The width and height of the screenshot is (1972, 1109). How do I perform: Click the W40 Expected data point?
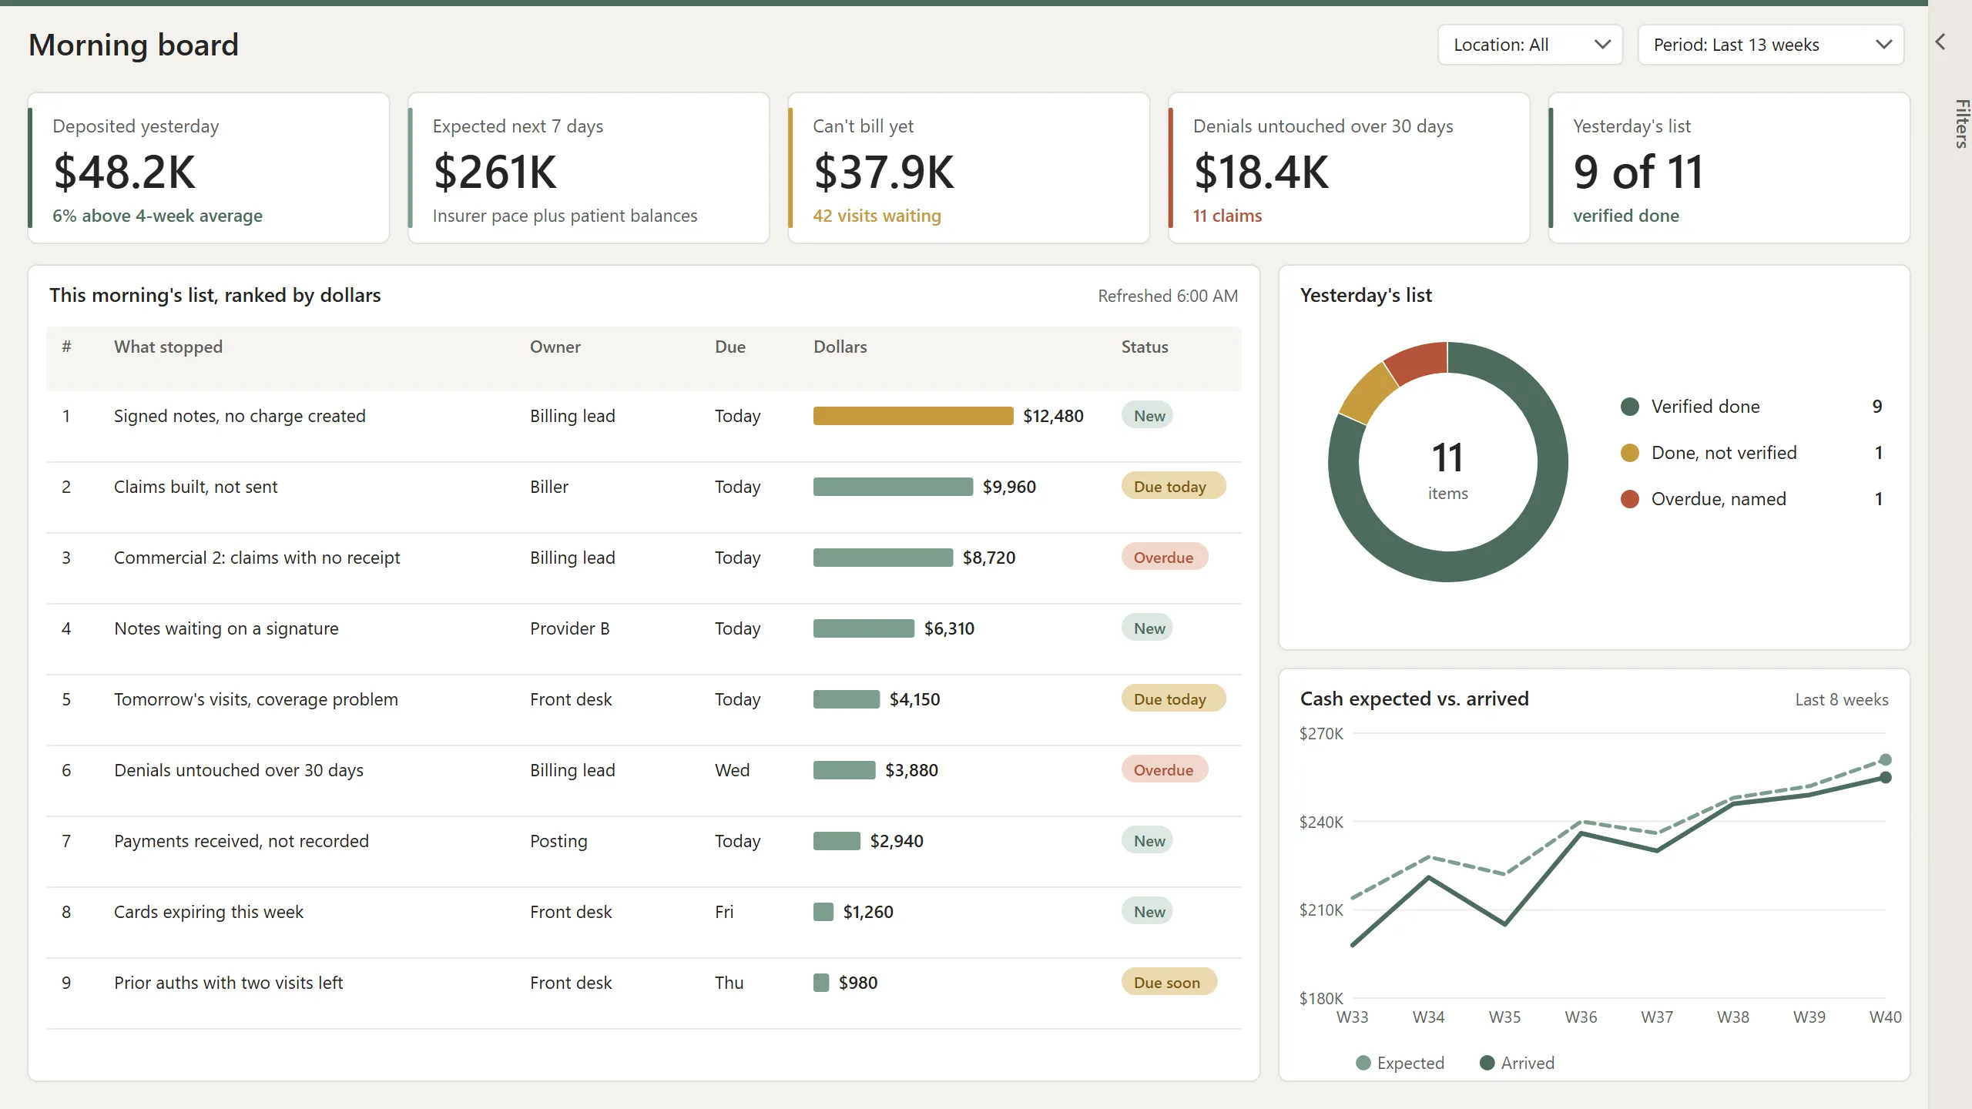pyautogui.click(x=1885, y=759)
